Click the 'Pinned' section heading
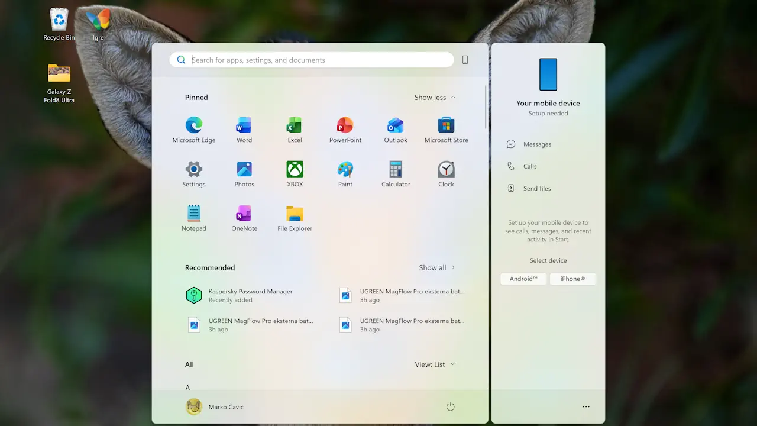Image resolution: width=757 pixels, height=426 pixels. 196,98
